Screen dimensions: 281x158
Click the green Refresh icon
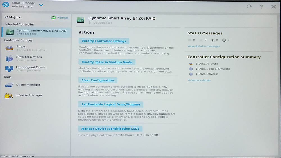click(x=53, y=18)
